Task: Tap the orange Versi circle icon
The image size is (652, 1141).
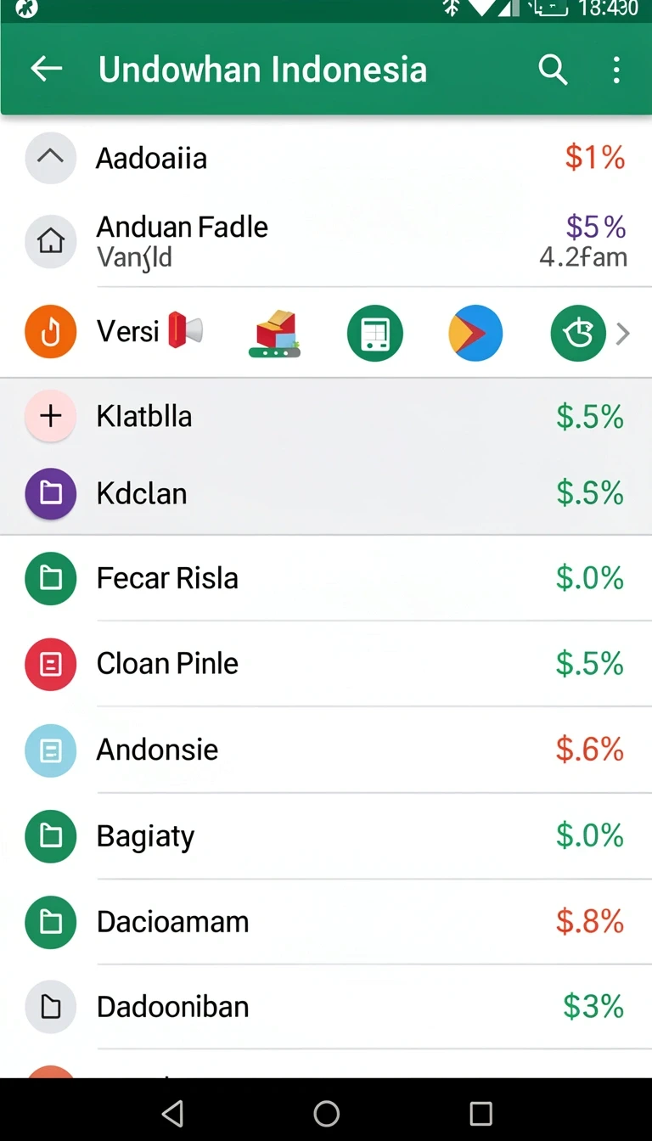Action: point(51,332)
